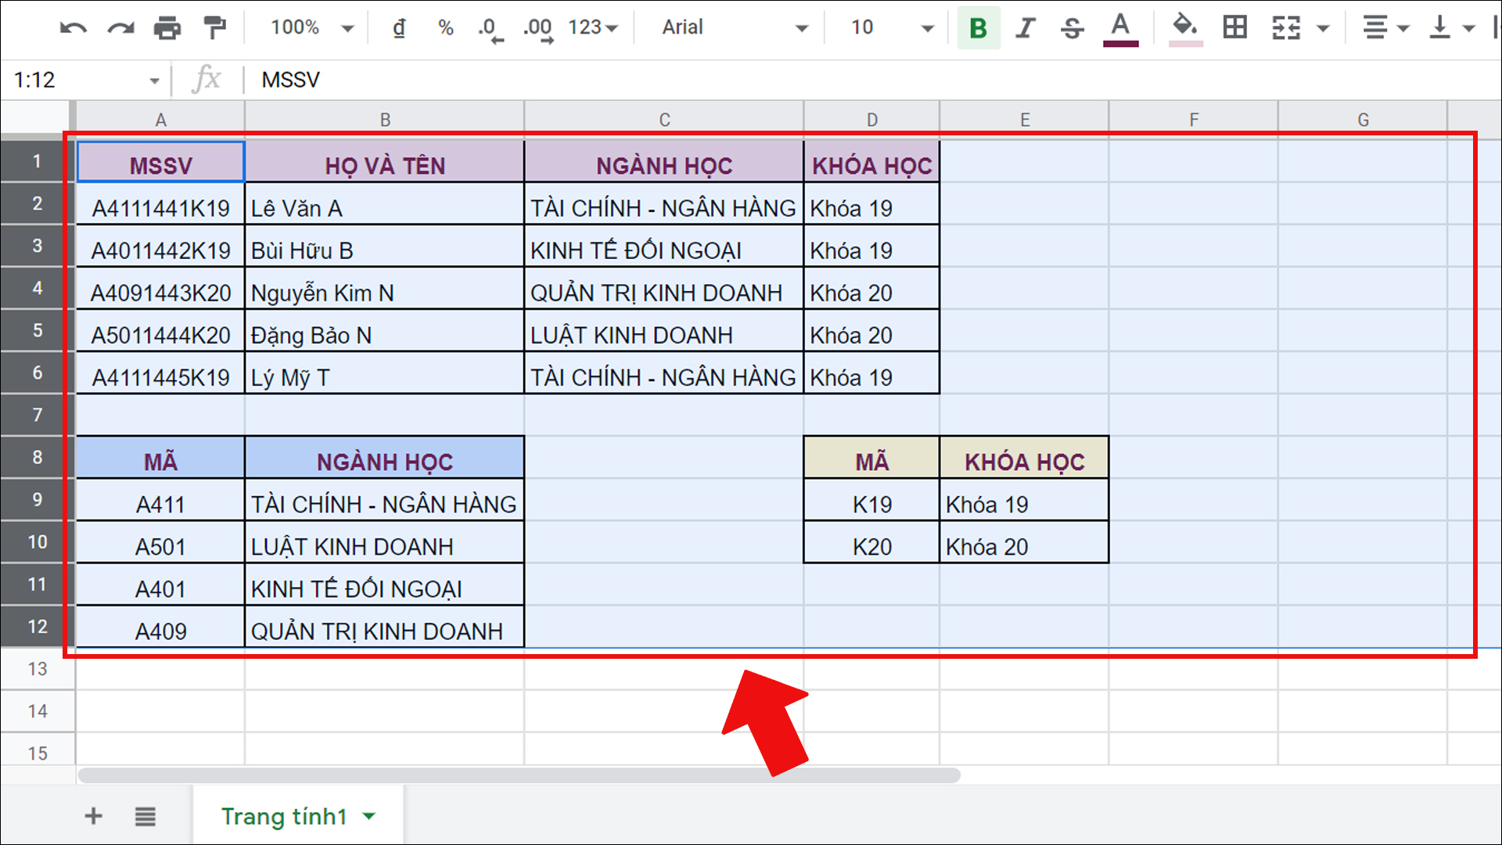This screenshot has height=845, width=1502.
Task: Open the 100% zoom dropdown
Action: coord(311,28)
